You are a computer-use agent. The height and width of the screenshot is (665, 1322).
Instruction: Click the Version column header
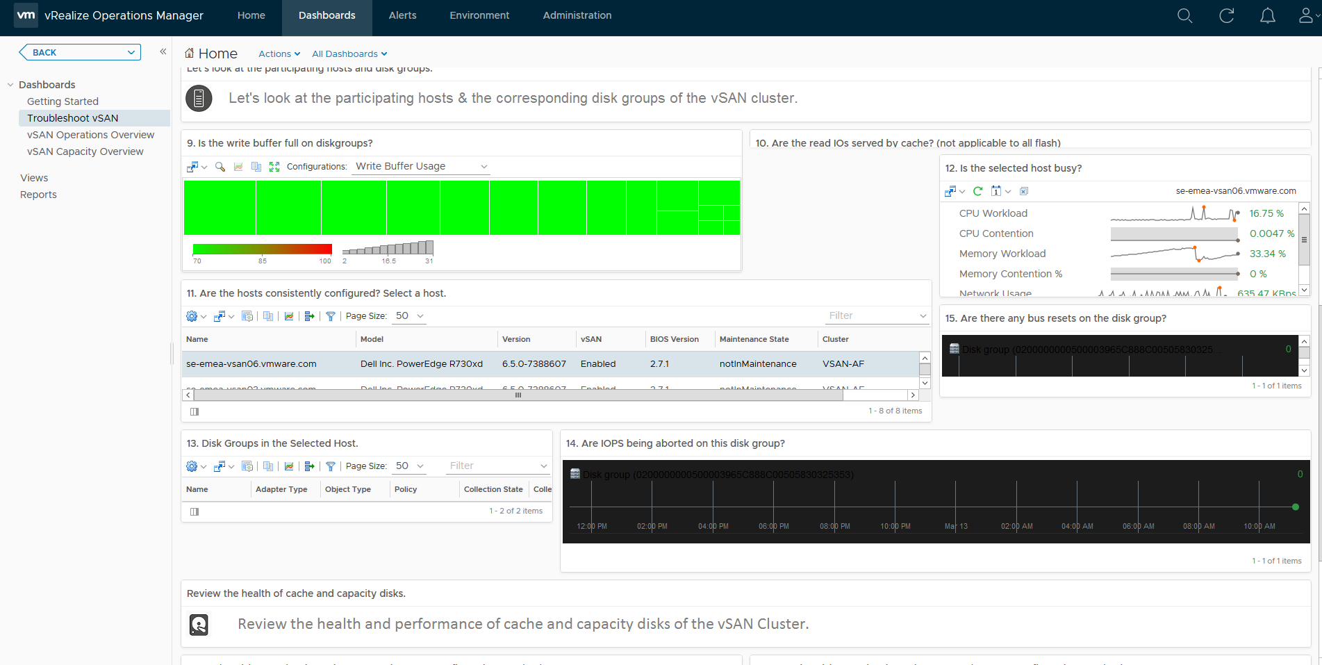pyautogui.click(x=536, y=339)
